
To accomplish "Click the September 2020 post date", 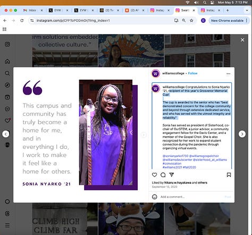I will 165,187.
